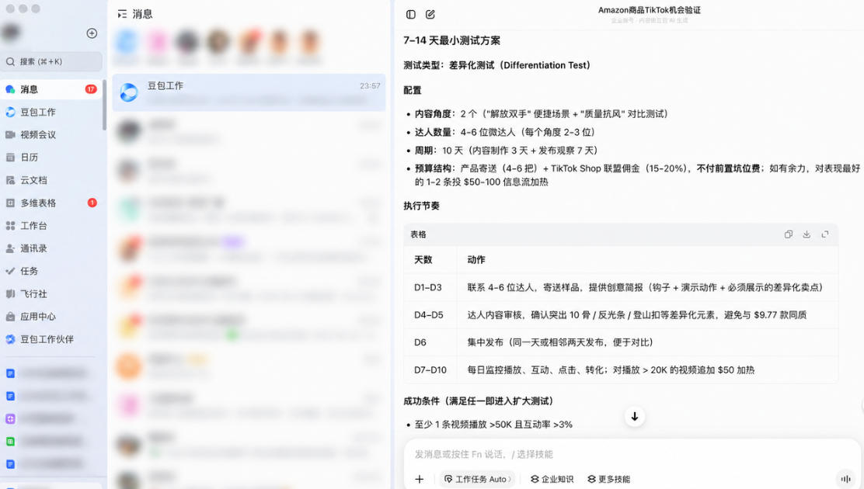
Task: Click the D7–D10 table cell
Action: pyautogui.click(x=430, y=370)
